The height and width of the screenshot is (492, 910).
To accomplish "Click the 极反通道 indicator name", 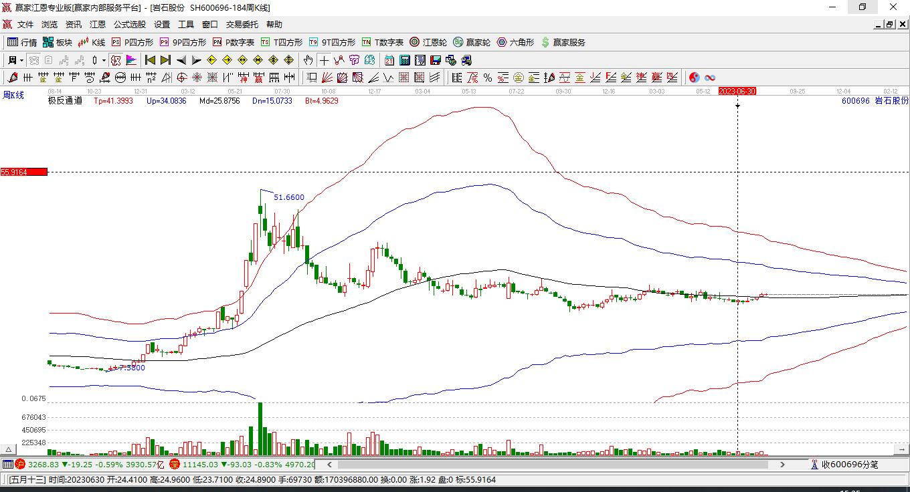I will pos(65,101).
